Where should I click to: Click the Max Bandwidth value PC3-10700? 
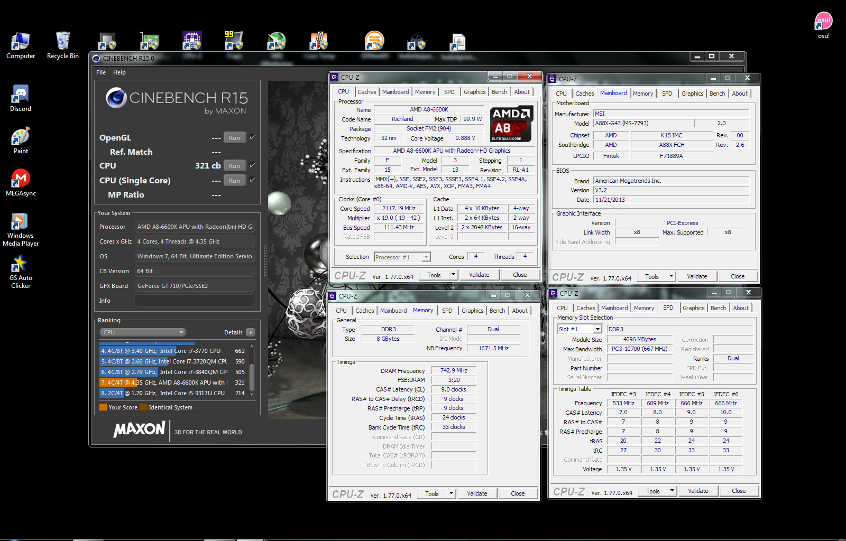click(639, 349)
